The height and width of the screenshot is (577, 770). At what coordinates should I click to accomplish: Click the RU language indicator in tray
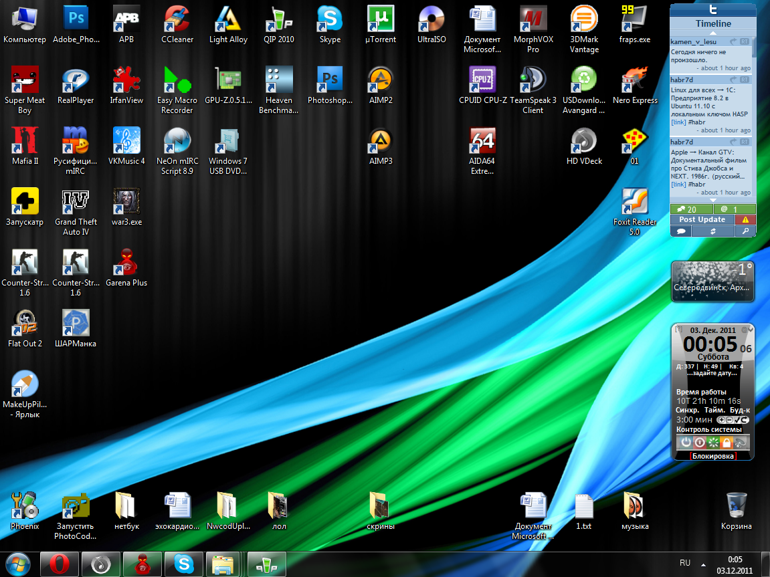[685, 563]
